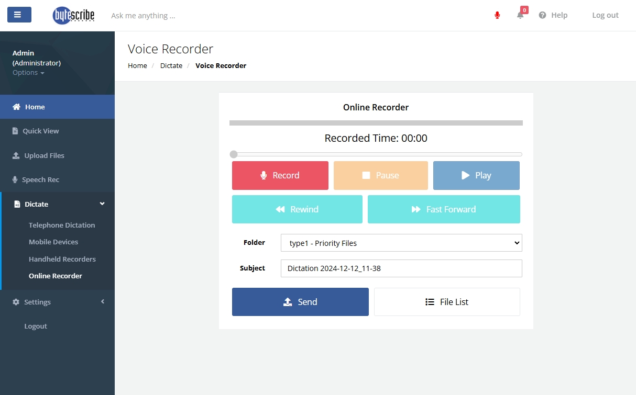Collapse the Dictate sidebar section

(x=58, y=204)
